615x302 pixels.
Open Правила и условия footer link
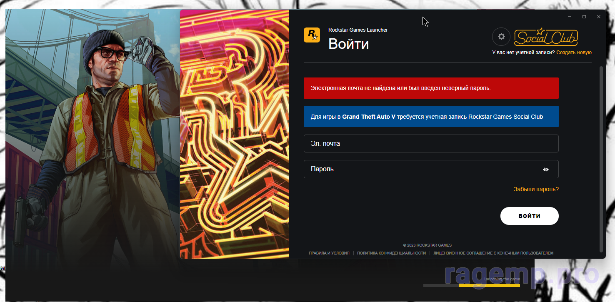[x=329, y=253]
